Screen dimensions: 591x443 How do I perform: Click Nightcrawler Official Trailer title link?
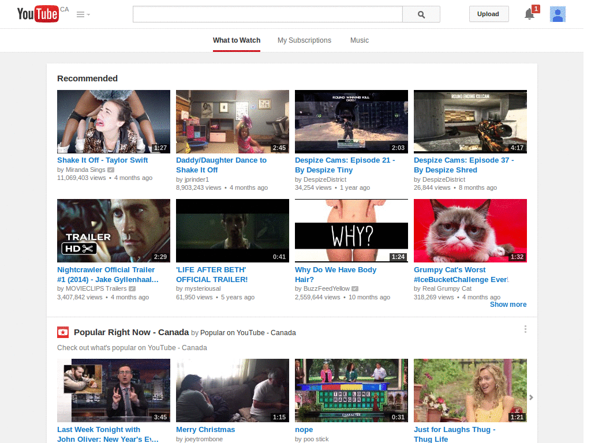click(108, 275)
